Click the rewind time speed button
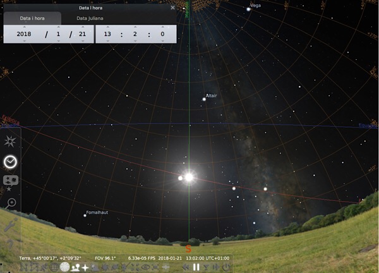 click(x=186, y=267)
